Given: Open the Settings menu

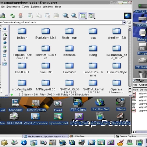Looking at the screenshot, I should [36, 7].
